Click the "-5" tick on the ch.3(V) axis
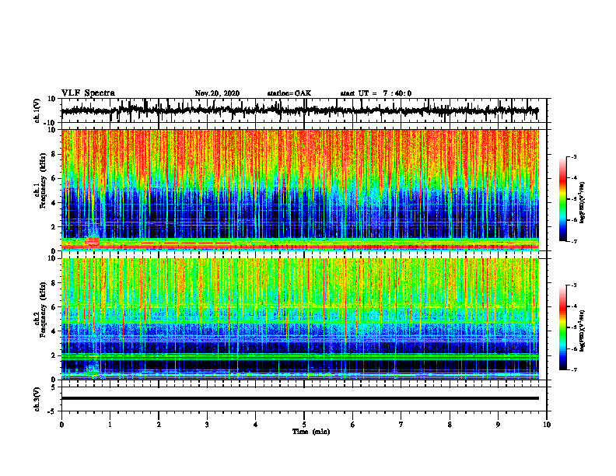The image size is (616, 476). 52,411
